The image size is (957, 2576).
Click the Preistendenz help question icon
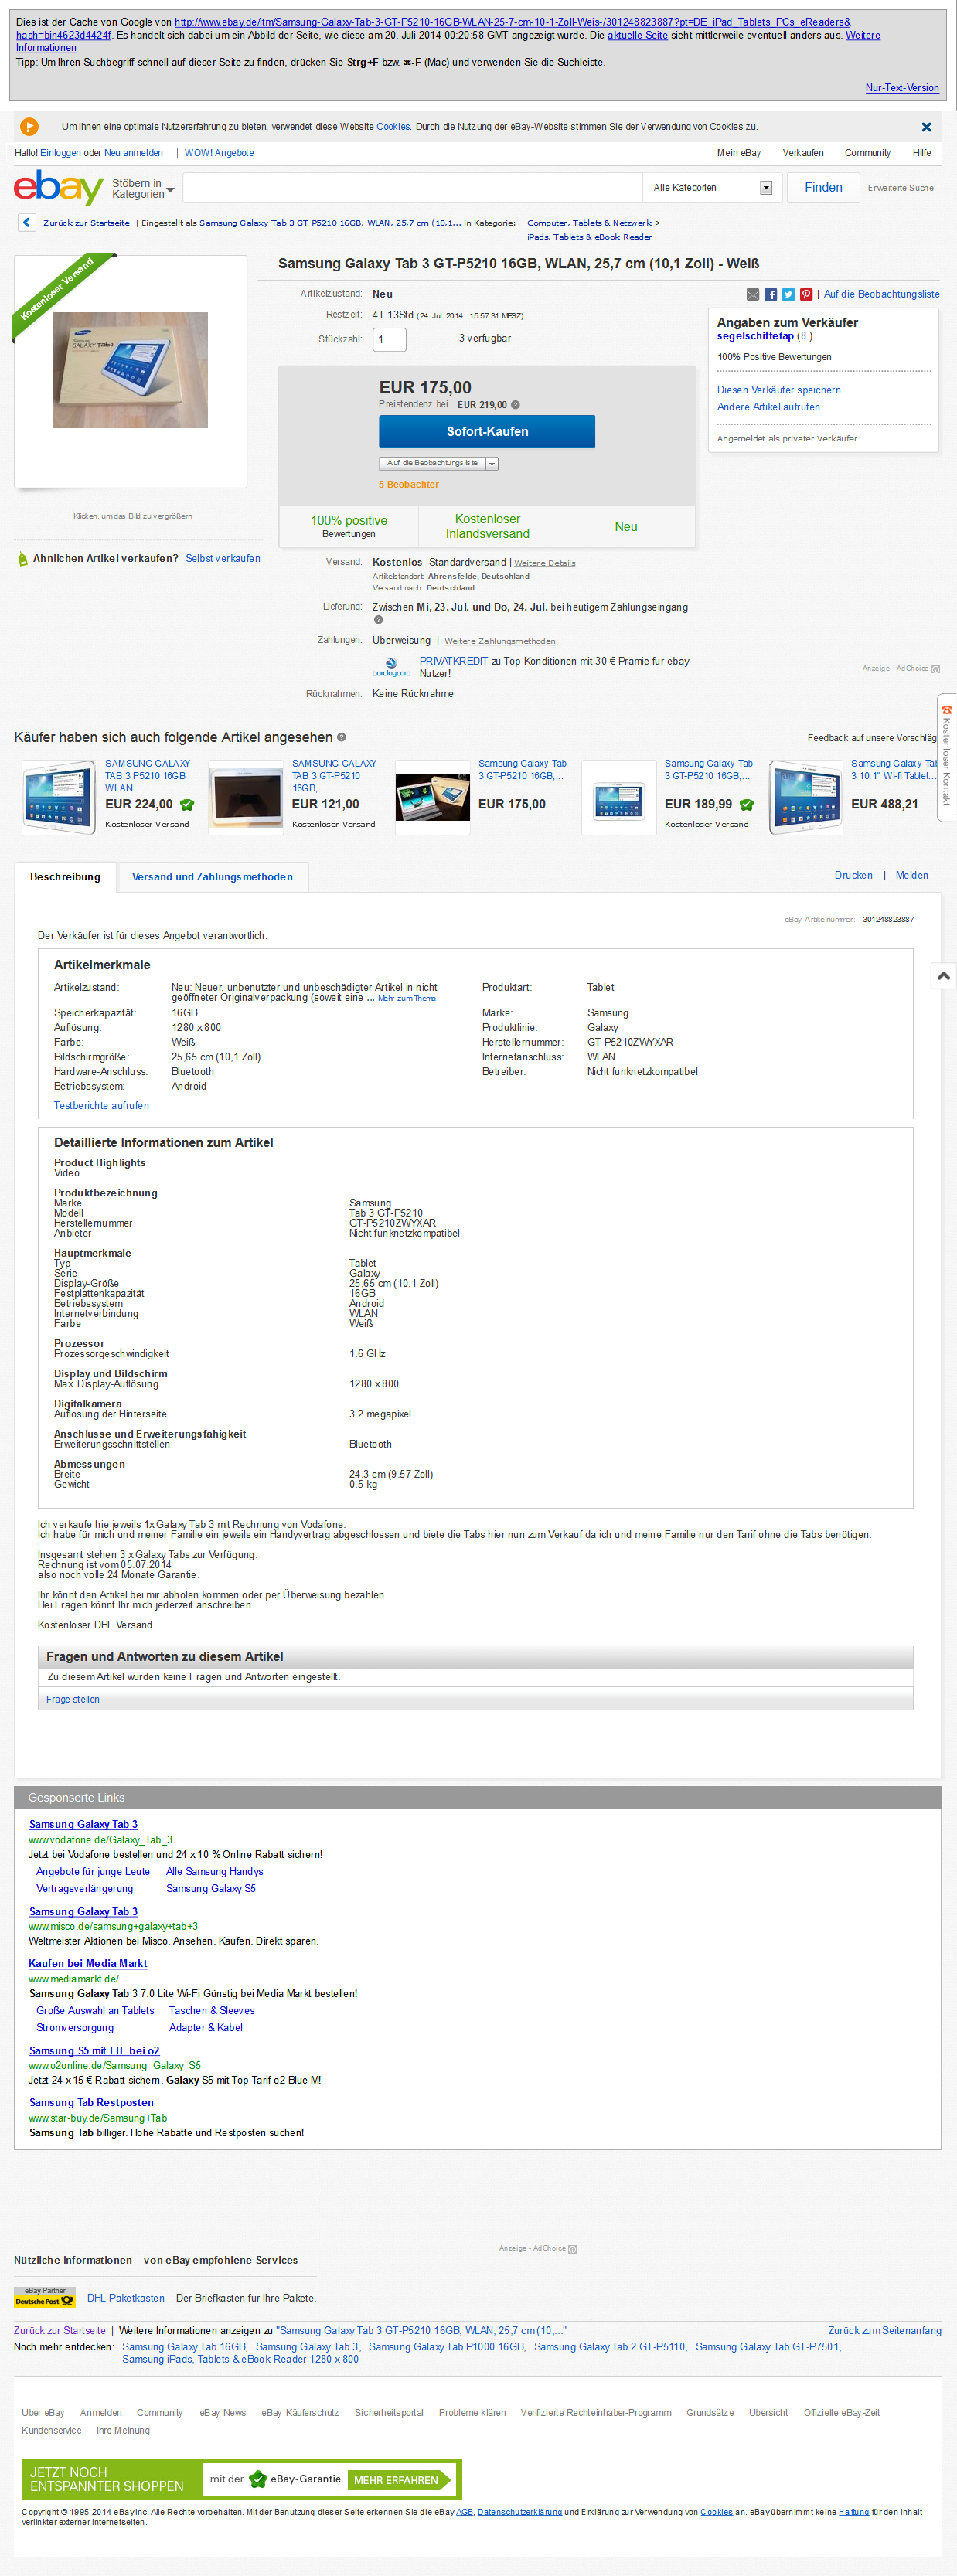coord(516,405)
